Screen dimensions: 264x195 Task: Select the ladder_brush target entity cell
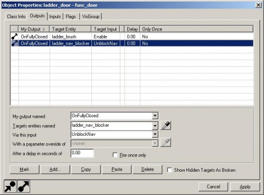pyautogui.click(x=71, y=36)
